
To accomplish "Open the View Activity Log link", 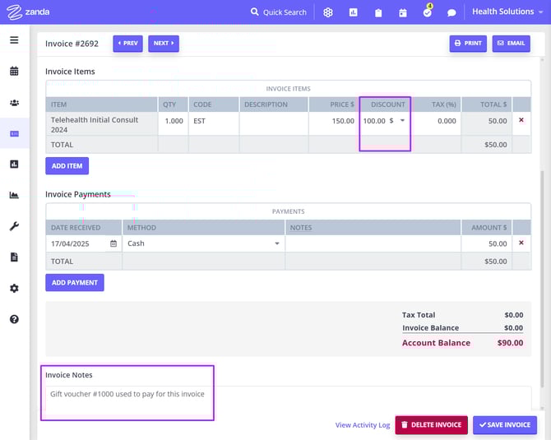I will point(362,425).
